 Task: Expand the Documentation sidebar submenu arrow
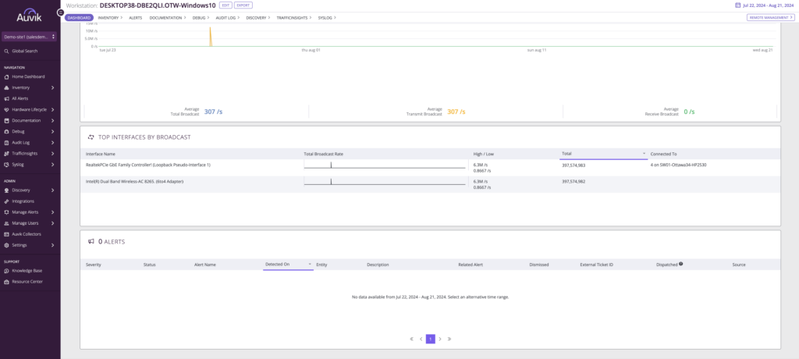[53, 121]
